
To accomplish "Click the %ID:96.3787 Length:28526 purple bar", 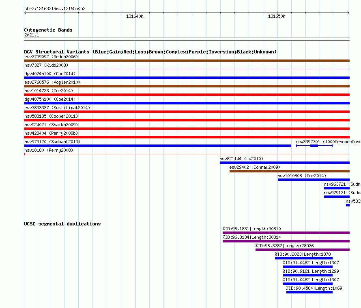I will (302, 250).
